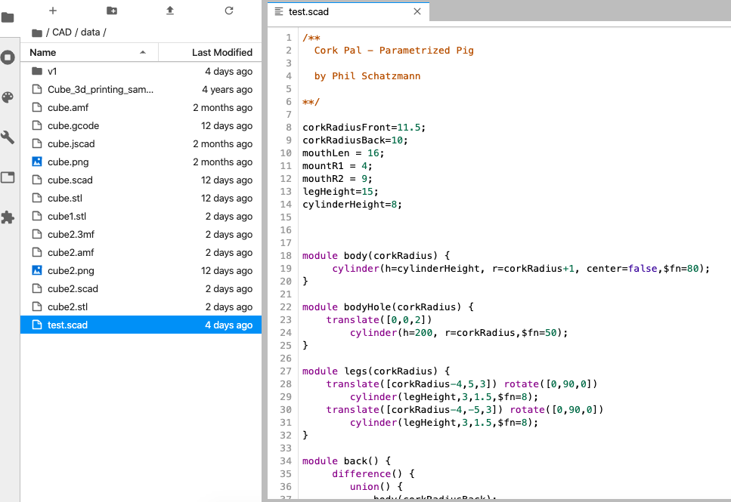Click the v1 folder icon

(37, 71)
